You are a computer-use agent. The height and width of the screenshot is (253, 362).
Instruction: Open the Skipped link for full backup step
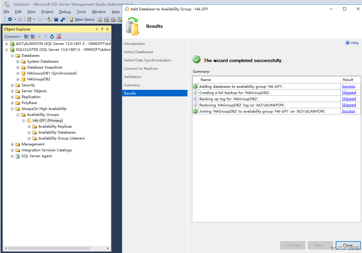click(x=349, y=92)
